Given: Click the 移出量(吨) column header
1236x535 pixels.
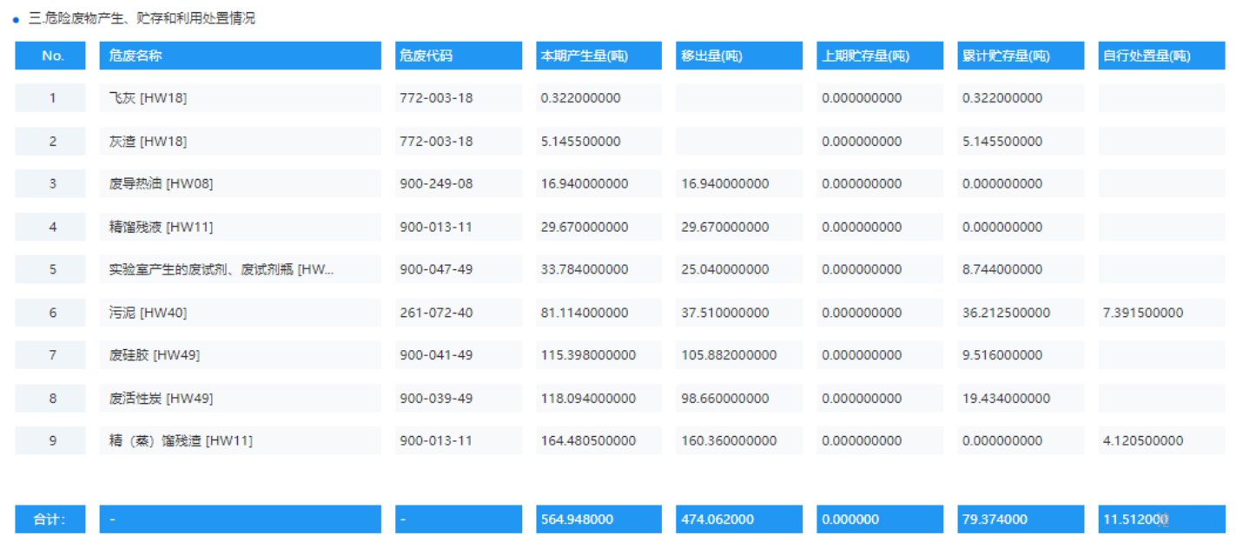Looking at the screenshot, I should click(706, 55).
